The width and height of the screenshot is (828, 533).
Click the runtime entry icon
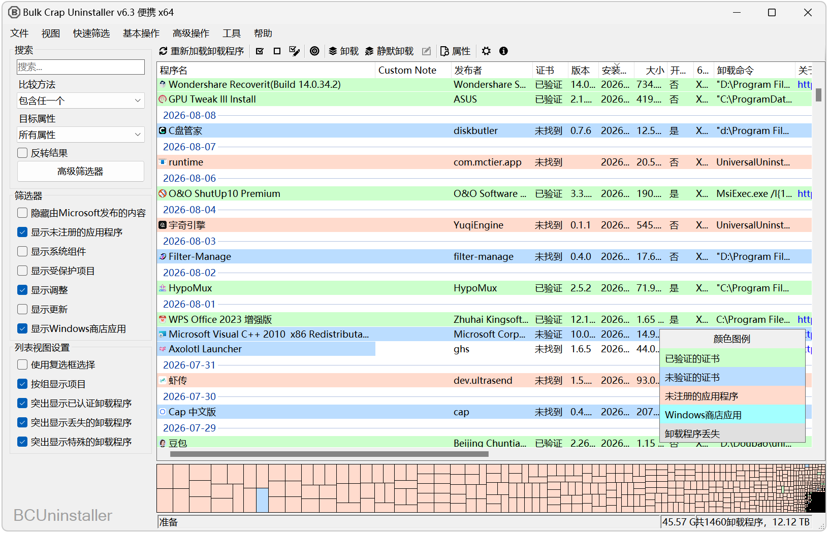click(x=163, y=162)
